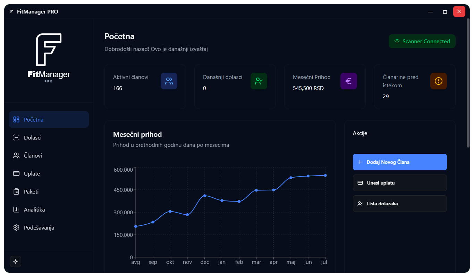Select the Paketi clipboard menu item
Screen dimensions: 474x277
(x=49, y=191)
